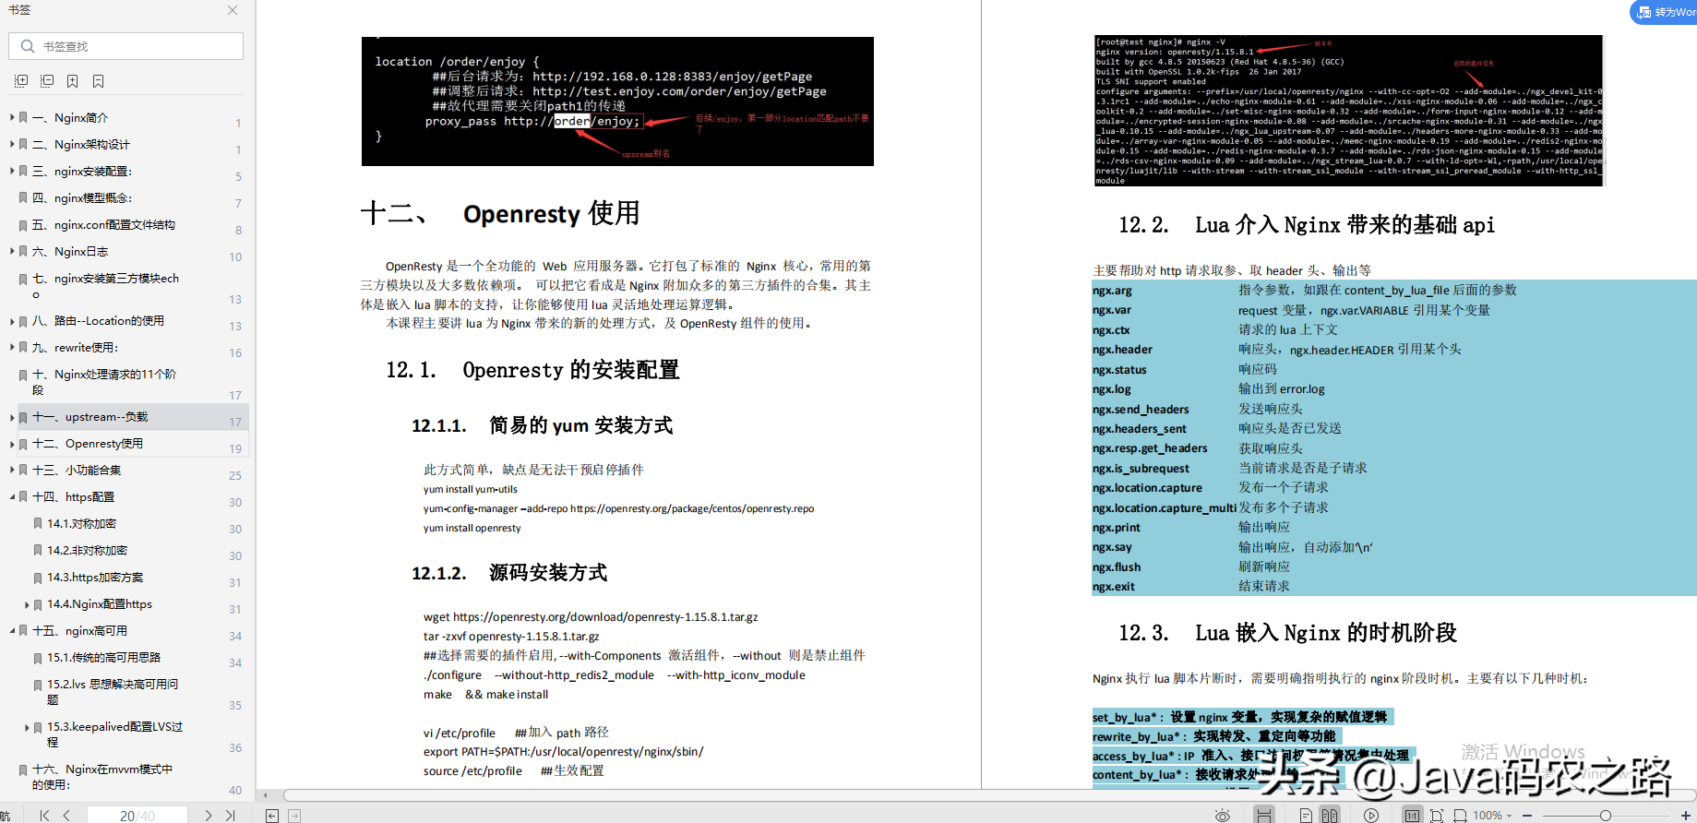Expand the 一、Nginx简介 bookmark
The width and height of the screenshot is (1697, 823).
click(x=12, y=117)
